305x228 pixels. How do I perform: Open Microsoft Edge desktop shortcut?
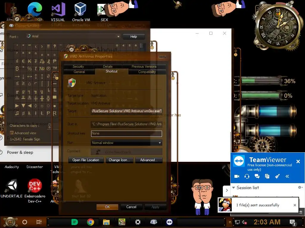tap(35, 10)
